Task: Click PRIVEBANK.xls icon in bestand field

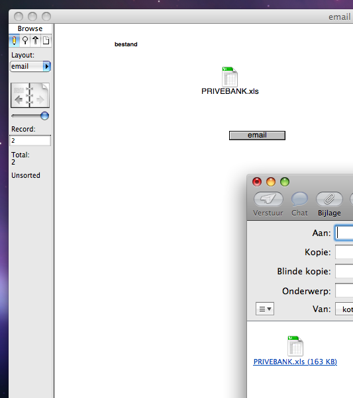Action: click(230, 77)
